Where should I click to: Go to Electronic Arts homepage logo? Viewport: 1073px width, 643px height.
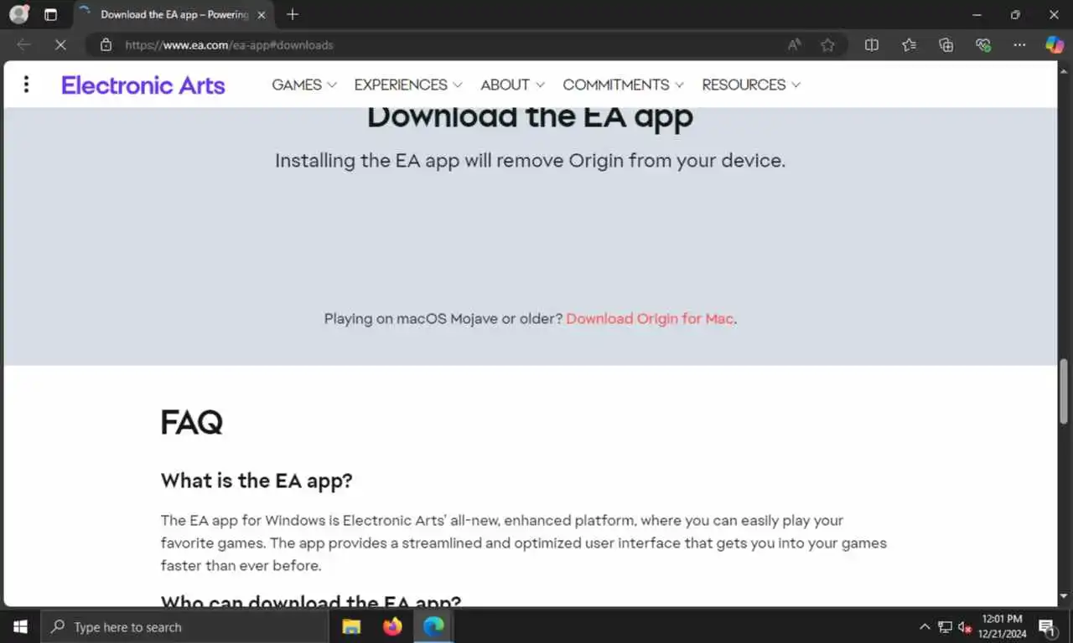tap(143, 85)
